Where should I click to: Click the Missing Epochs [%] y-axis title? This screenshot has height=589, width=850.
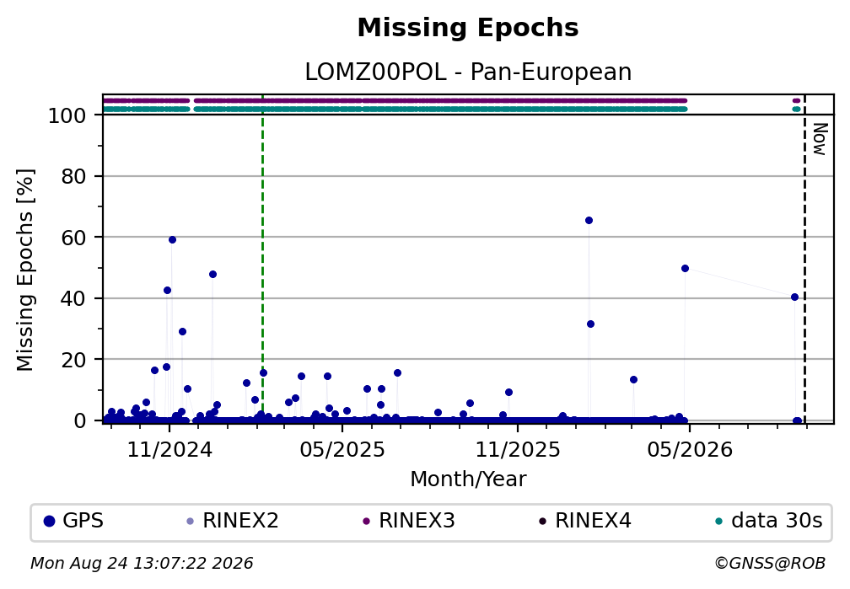coord(25,270)
